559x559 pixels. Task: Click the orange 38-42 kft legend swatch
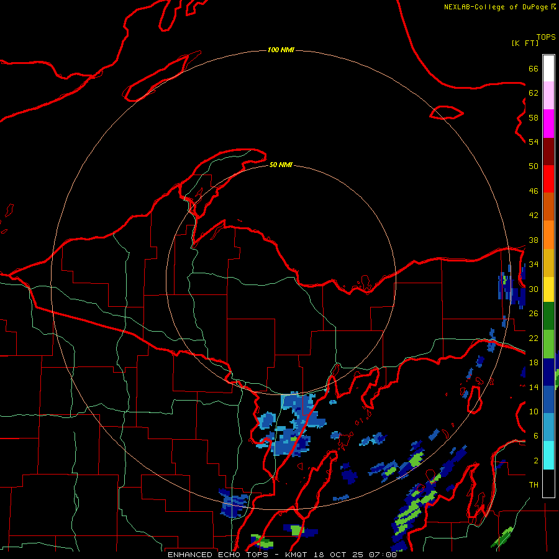(548, 234)
